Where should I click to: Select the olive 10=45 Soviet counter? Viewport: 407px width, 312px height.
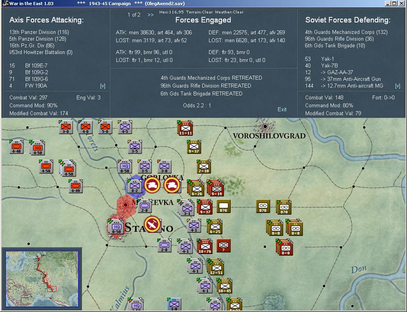tap(224, 286)
